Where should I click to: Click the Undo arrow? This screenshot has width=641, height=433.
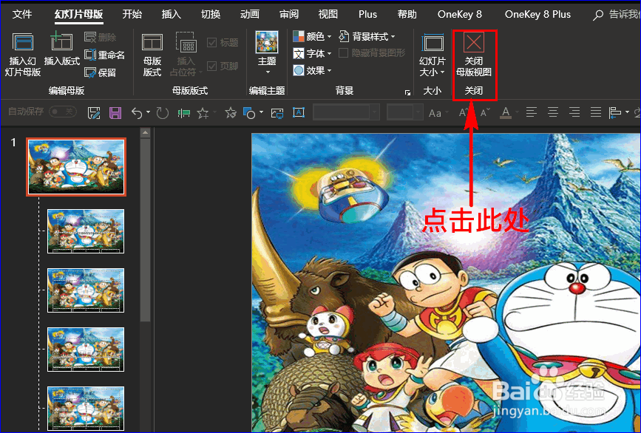click(137, 113)
